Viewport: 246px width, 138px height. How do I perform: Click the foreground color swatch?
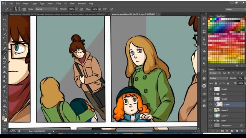(x=3, y=118)
